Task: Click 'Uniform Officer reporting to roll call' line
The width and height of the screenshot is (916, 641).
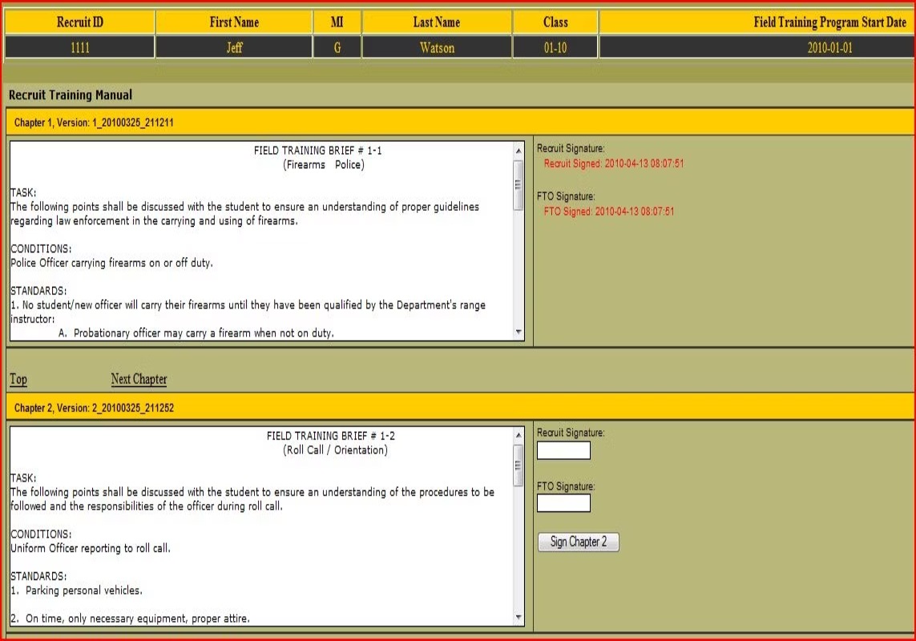Action: tap(91, 548)
